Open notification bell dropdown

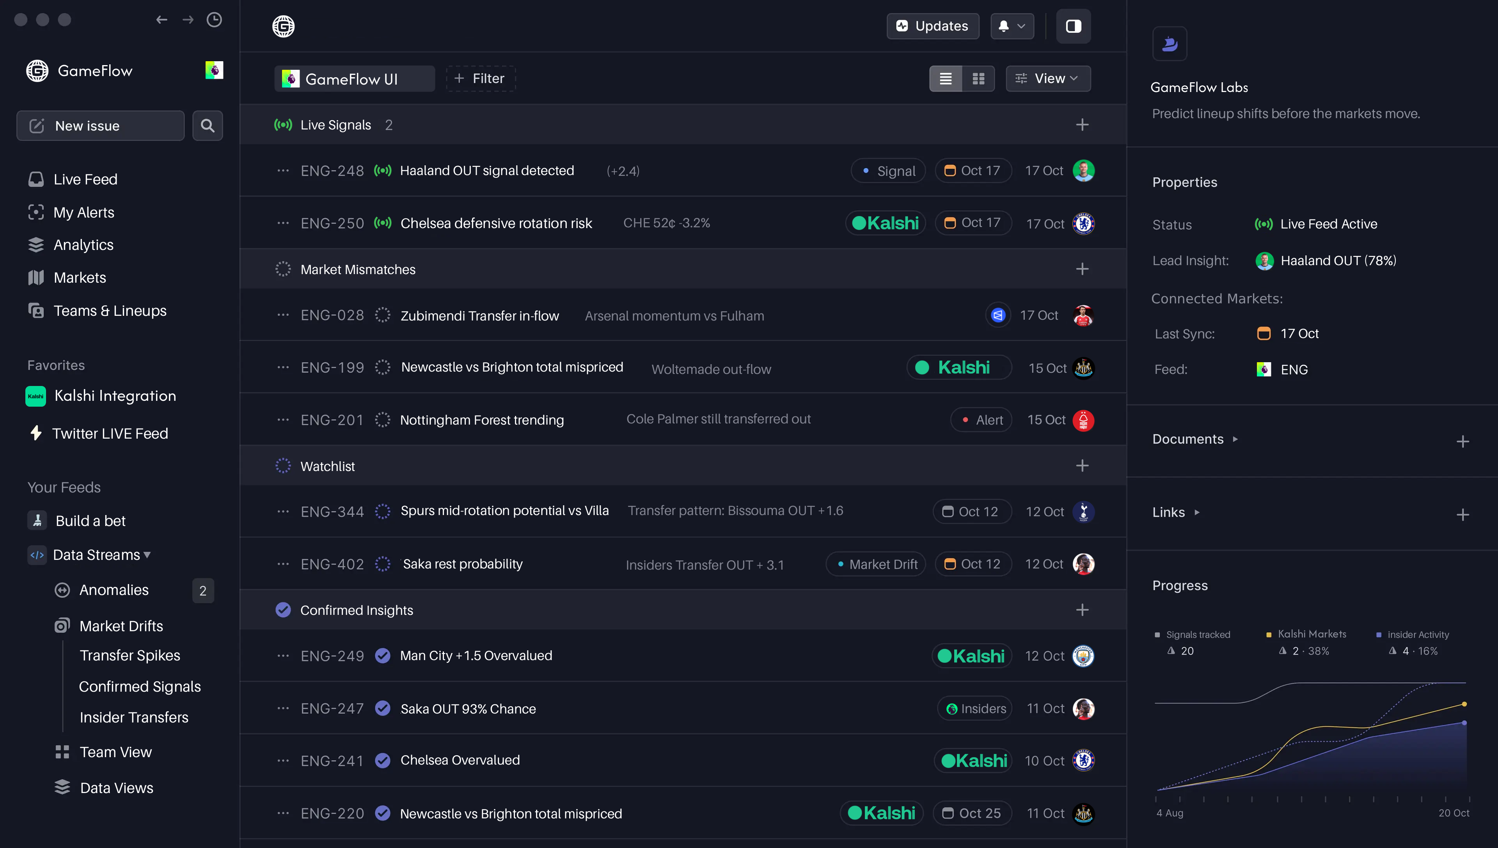click(x=1012, y=26)
